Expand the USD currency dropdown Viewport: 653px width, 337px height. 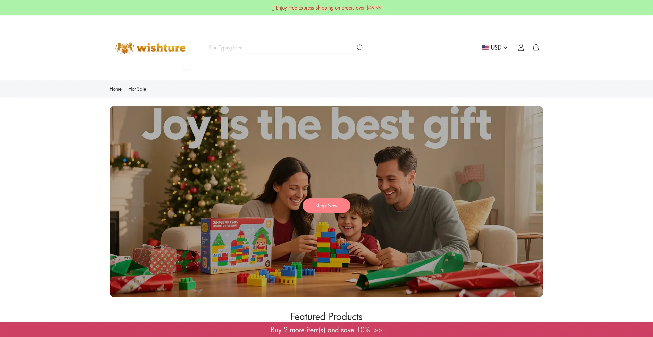pyautogui.click(x=495, y=48)
